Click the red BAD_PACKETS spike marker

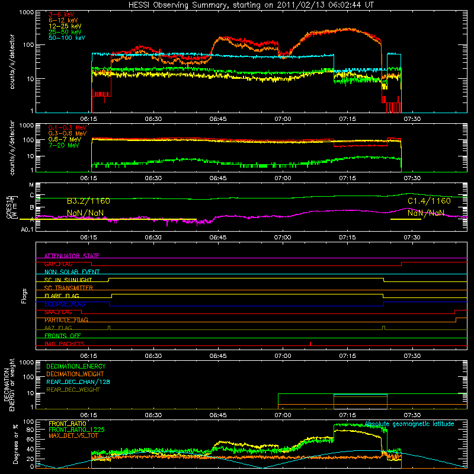tap(310, 344)
